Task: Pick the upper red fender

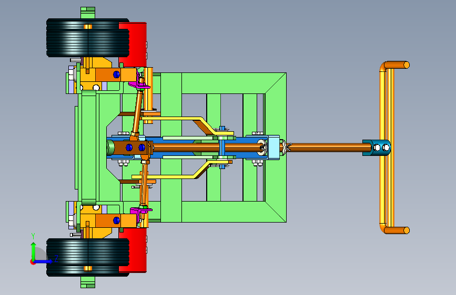Action: [x=138, y=45]
